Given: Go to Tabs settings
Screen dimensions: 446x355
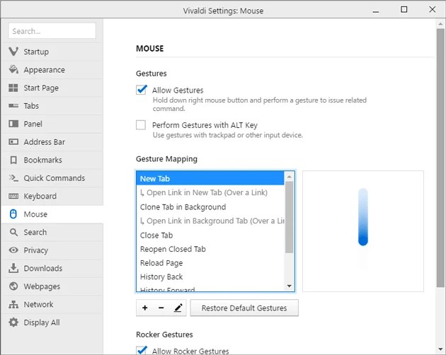Looking at the screenshot, I should [x=52, y=106].
